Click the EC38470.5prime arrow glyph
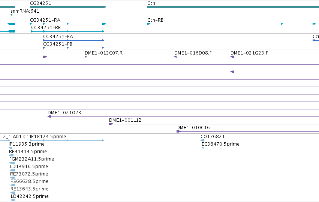 [x=203, y=148]
